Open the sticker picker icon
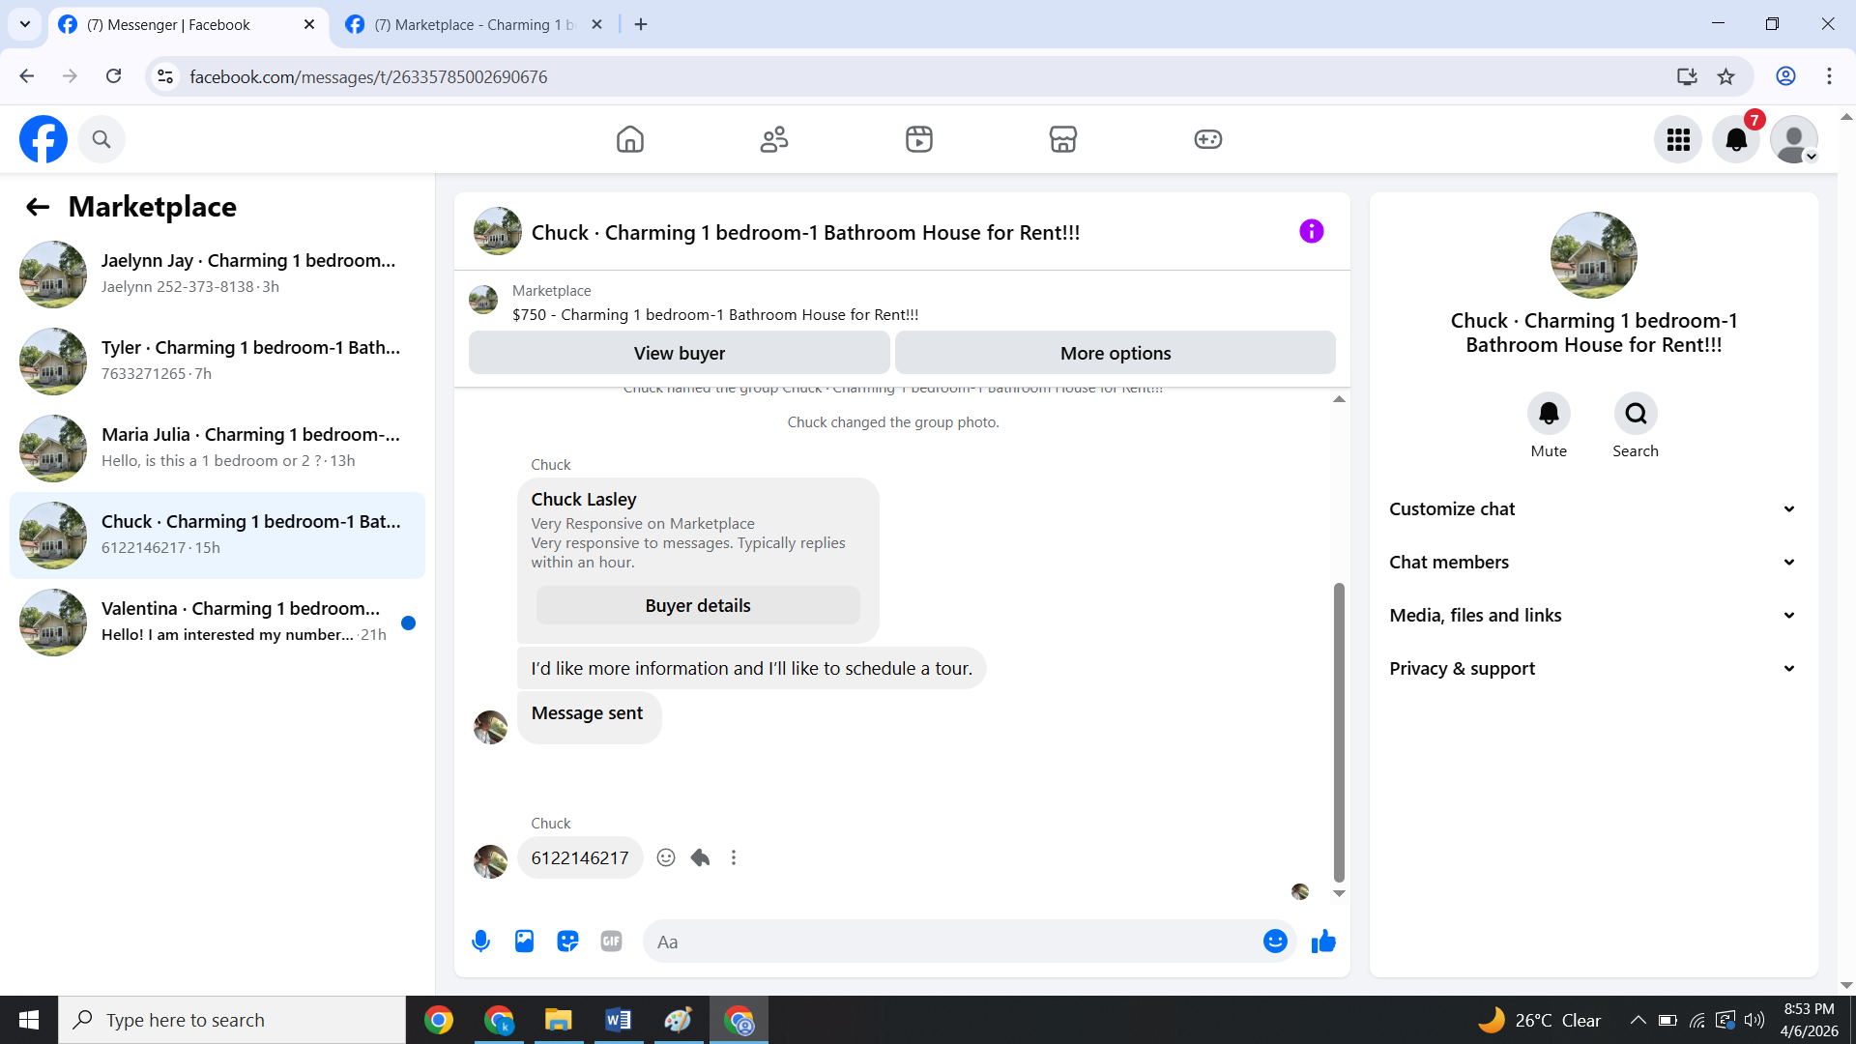This screenshot has height=1044, width=1856. 567,941
